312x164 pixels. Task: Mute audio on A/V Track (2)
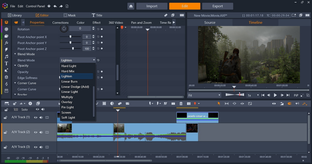point(41,132)
